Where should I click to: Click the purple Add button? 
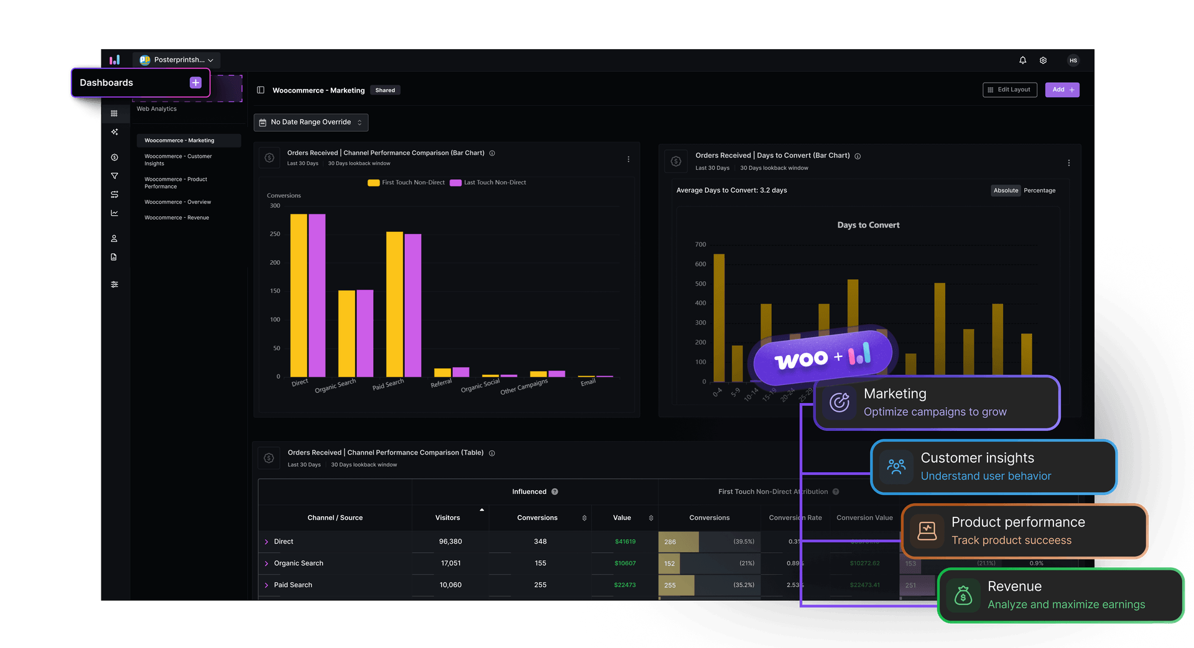click(x=1062, y=90)
